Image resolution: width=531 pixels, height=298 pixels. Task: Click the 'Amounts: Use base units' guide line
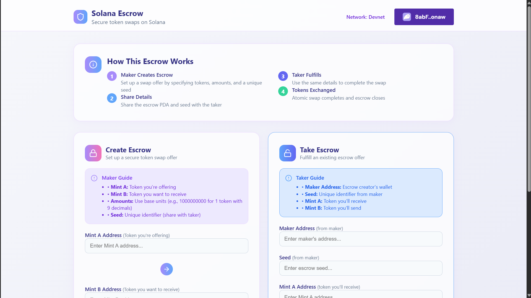(x=175, y=204)
